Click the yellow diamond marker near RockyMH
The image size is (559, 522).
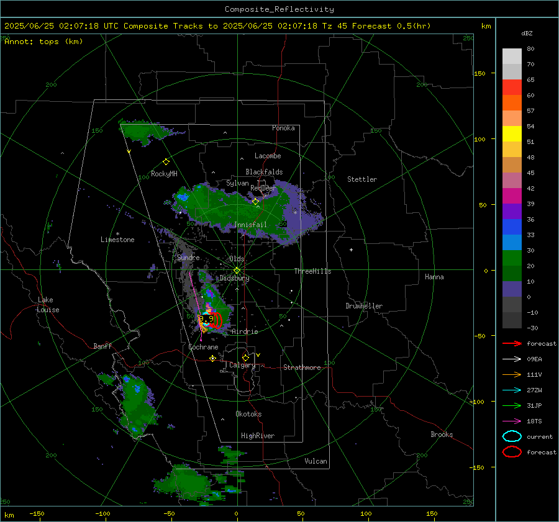[x=166, y=162]
